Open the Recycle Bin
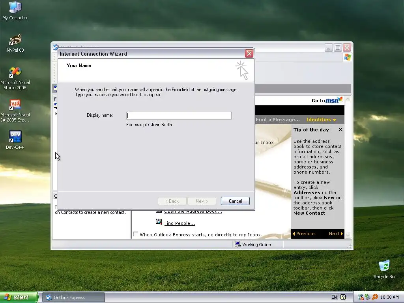The width and height of the screenshot is (404, 303). click(x=384, y=269)
